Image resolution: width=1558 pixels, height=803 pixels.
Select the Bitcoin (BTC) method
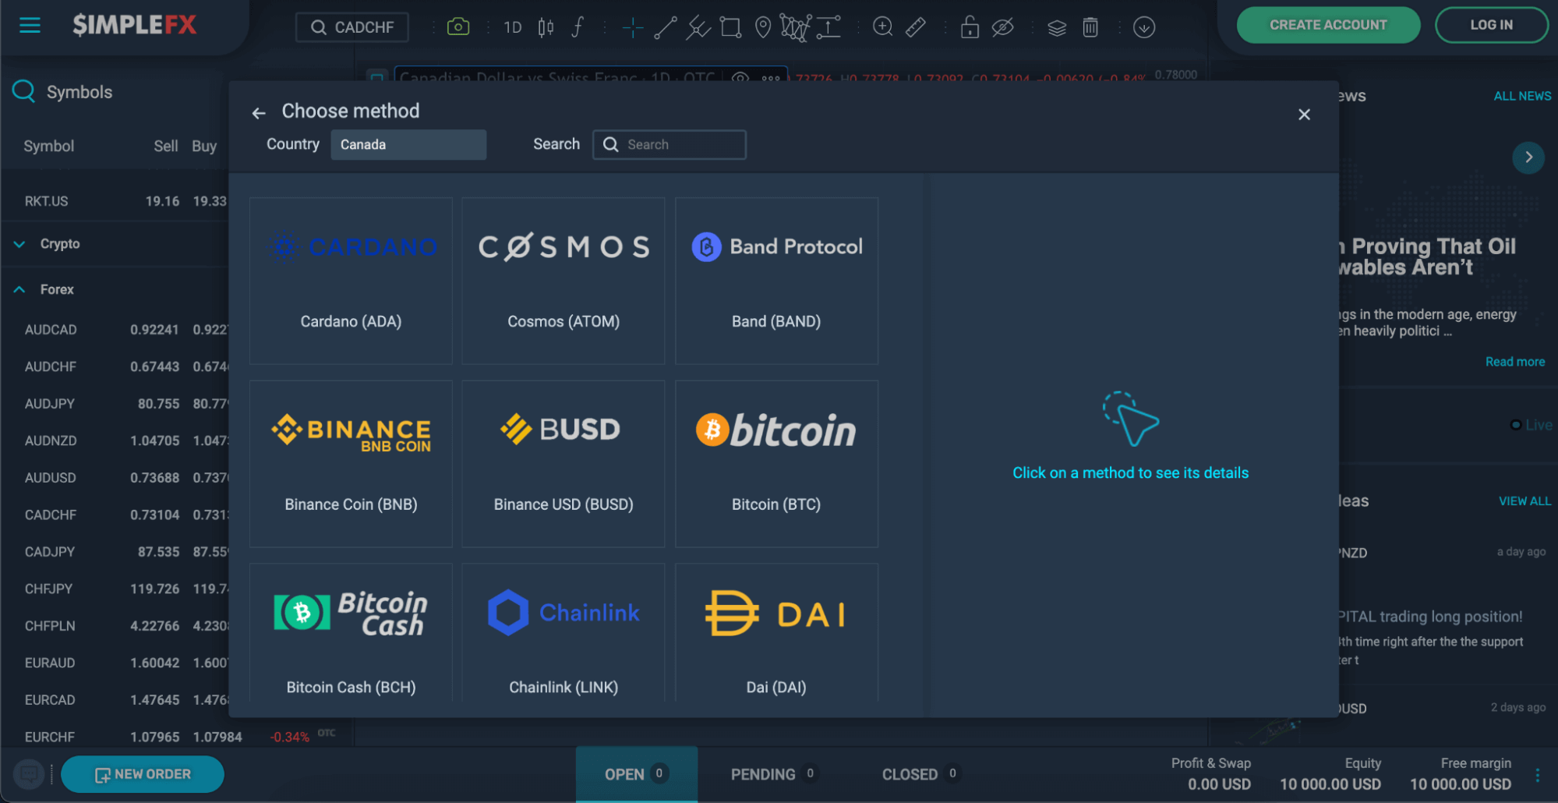pyautogui.click(x=776, y=464)
